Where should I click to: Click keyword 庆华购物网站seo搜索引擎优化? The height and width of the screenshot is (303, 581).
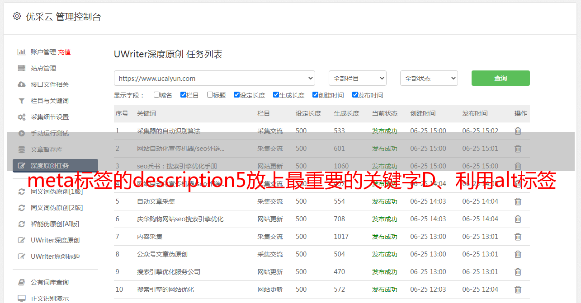(180, 219)
